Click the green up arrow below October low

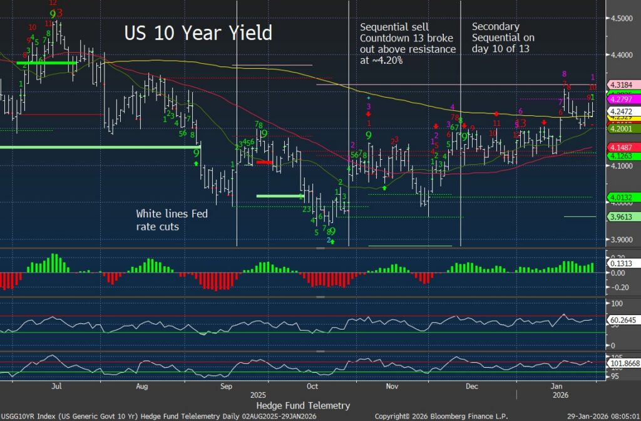(x=333, y=241)
